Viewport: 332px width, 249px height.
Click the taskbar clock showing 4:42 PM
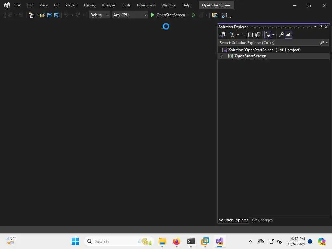click(x=296, y=241)
